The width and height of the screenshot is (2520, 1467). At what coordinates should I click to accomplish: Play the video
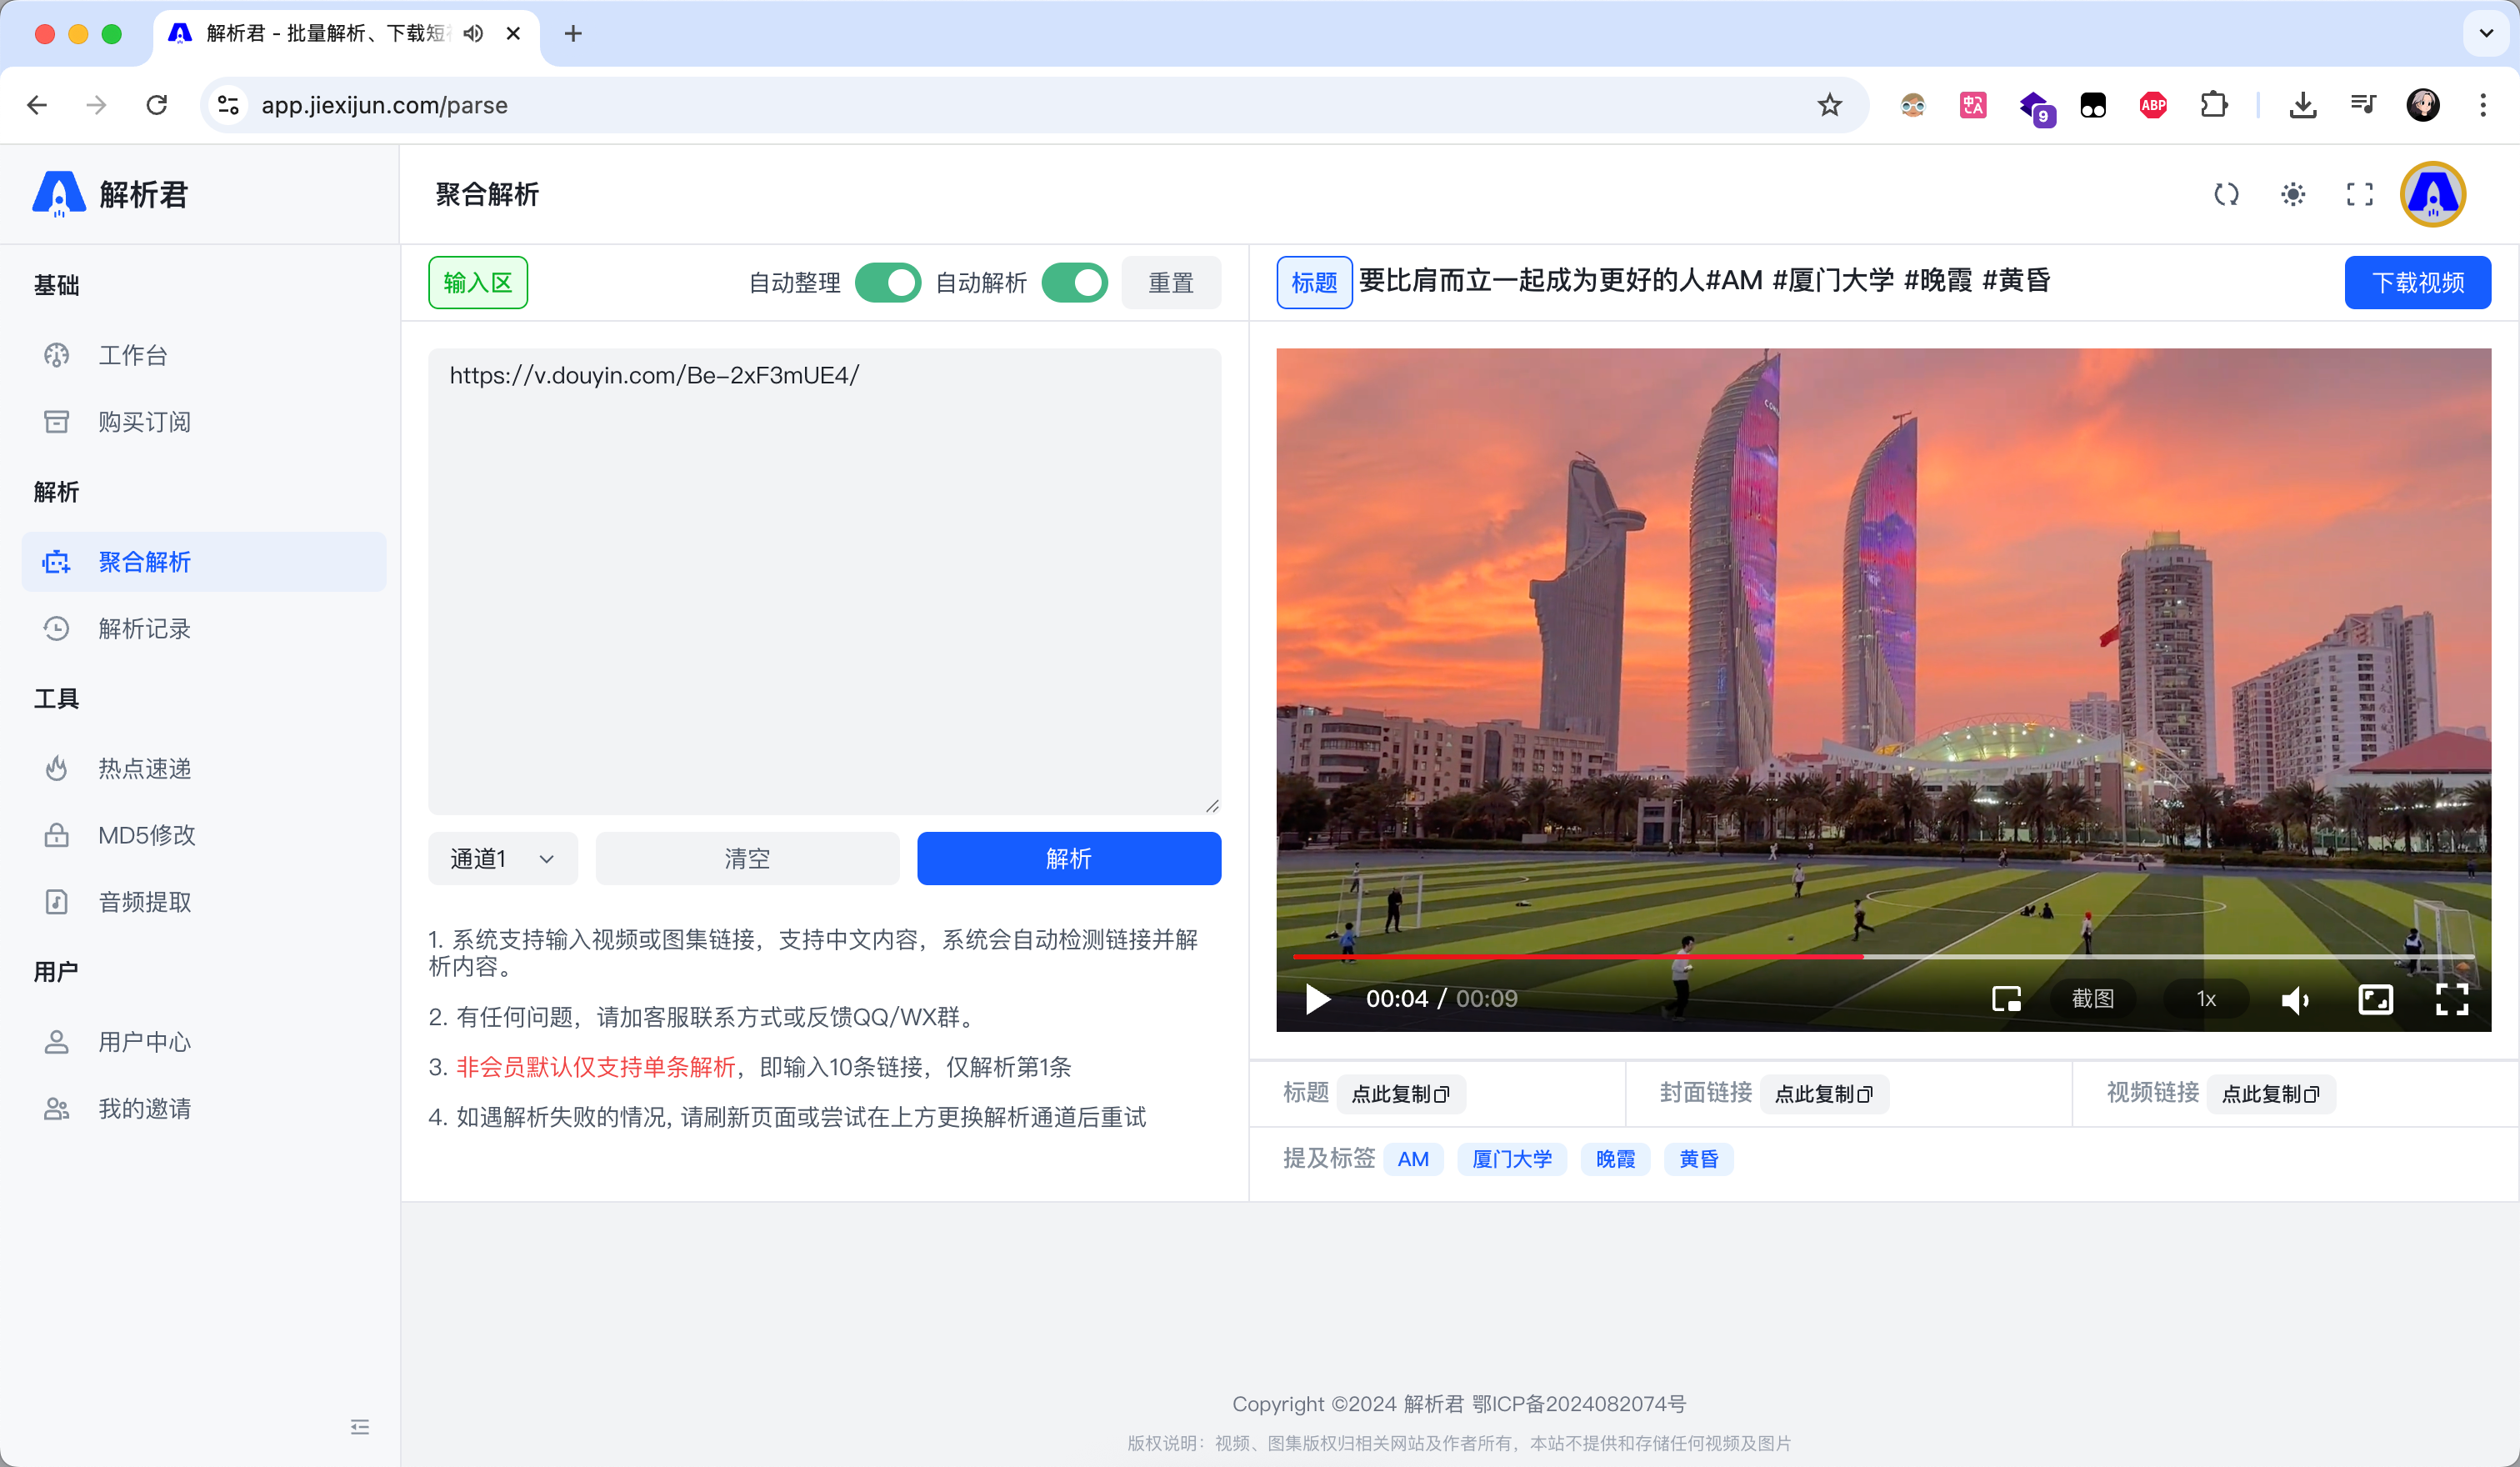(1318, 999)
